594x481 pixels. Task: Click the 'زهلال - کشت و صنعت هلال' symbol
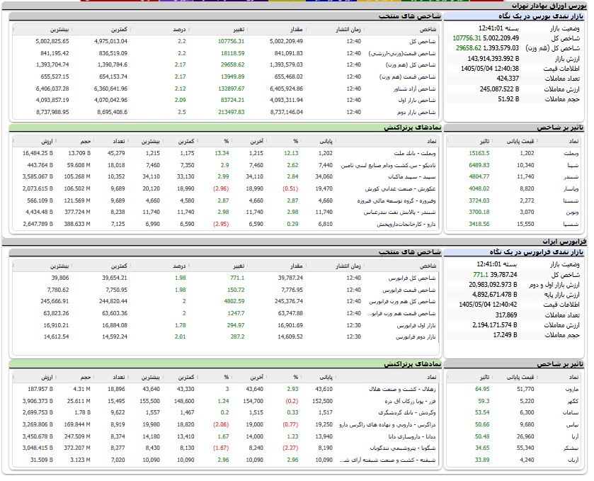pyautogui.click(x=402, y=390)
